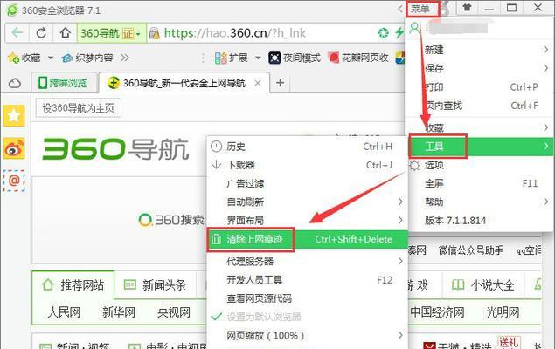The width and height of the screenshot is (555, 349).
Task: Open 央视网 link
Action: click(x=174, y=312)
